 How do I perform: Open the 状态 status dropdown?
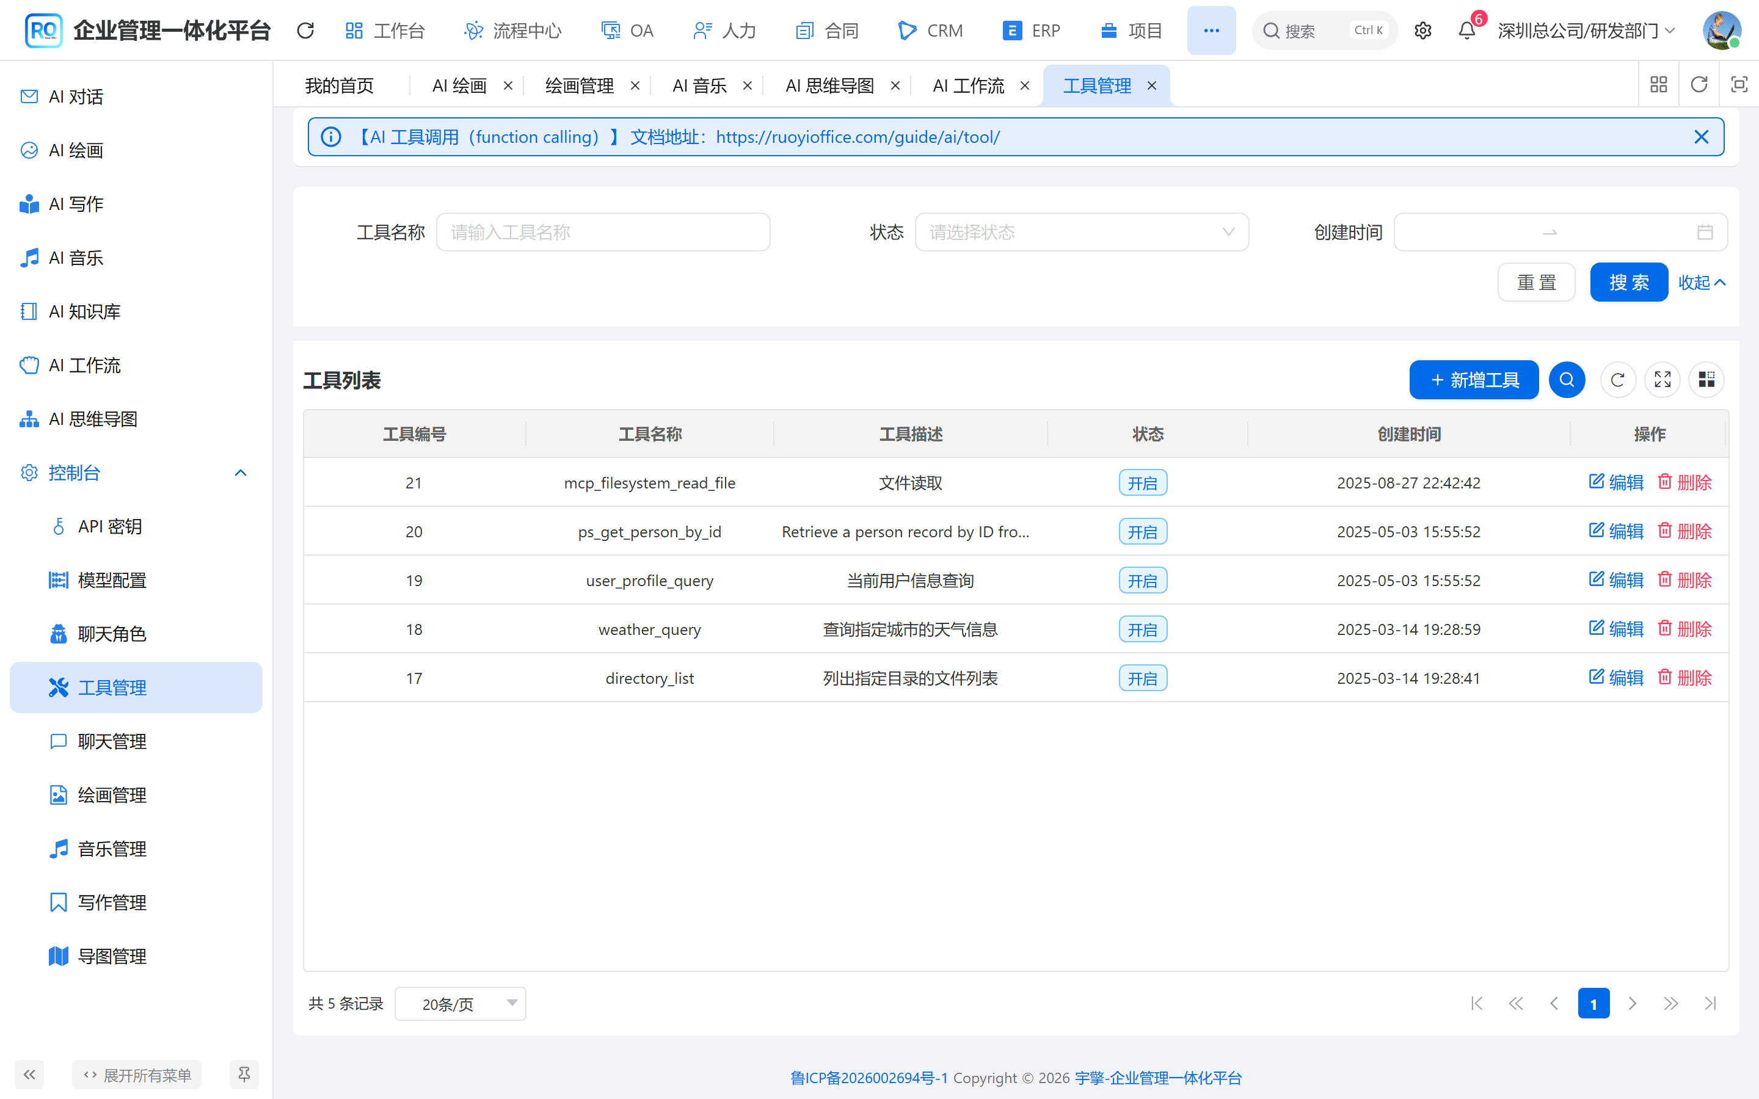click(x=1082, y=232)
